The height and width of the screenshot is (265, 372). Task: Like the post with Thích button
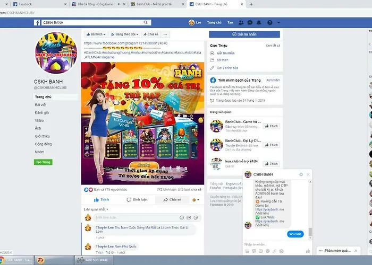[x=102, y=200]
